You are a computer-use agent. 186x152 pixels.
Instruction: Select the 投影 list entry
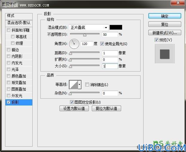point(19,102)
